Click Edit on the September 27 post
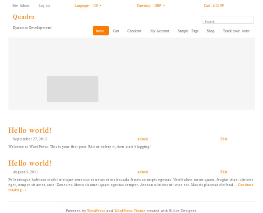263x213 pixels. (x=224, y=139)
